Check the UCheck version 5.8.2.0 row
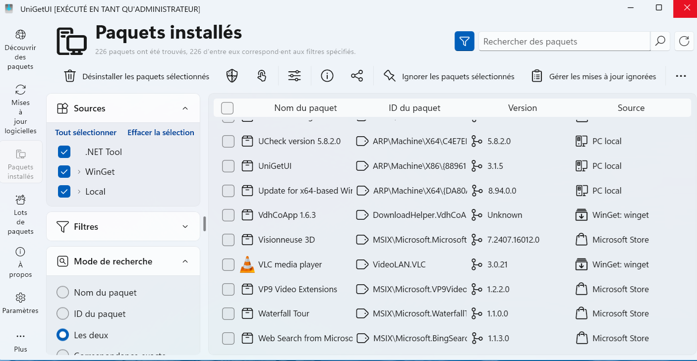 point(228,141)
